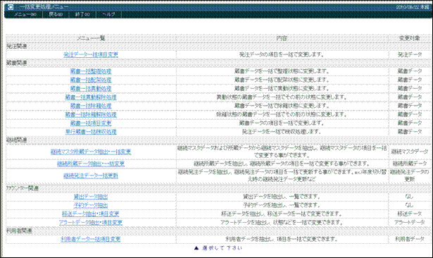Open the 単行蔵書一括検収処理 link

coord(91,132)
